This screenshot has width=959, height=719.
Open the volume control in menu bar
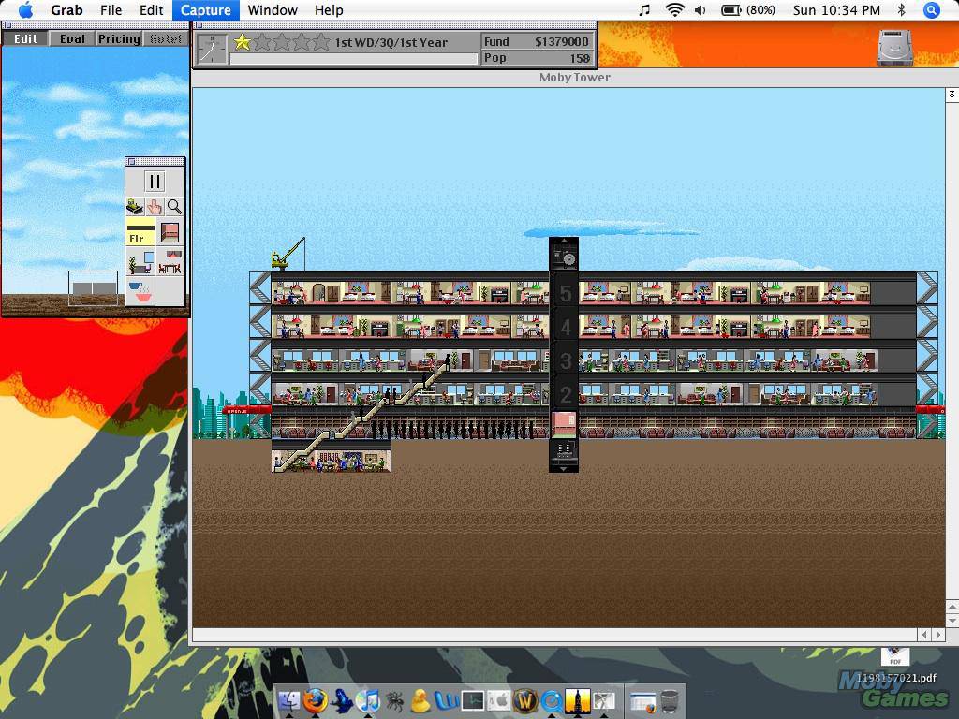[701, 9]
